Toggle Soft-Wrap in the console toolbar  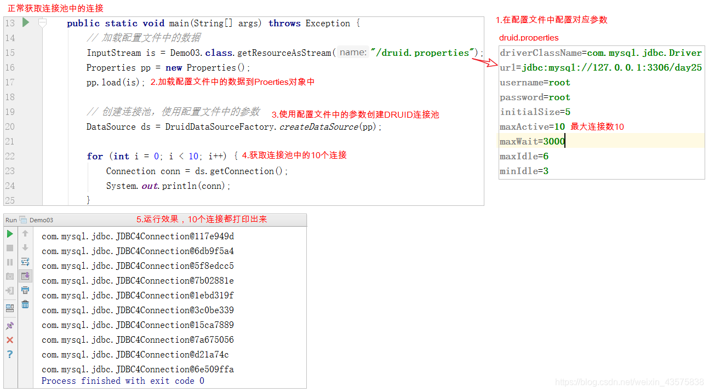[25, 262]
